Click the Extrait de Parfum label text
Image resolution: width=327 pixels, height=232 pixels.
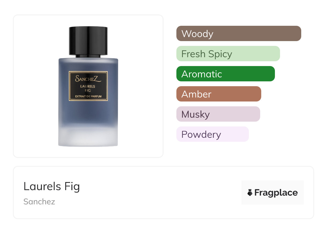click(88, 96)
